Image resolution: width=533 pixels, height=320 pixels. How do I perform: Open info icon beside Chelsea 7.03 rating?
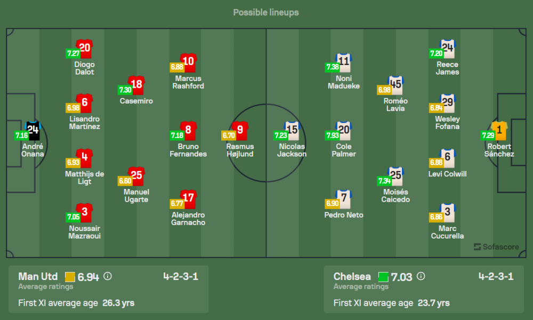point(421,276)
